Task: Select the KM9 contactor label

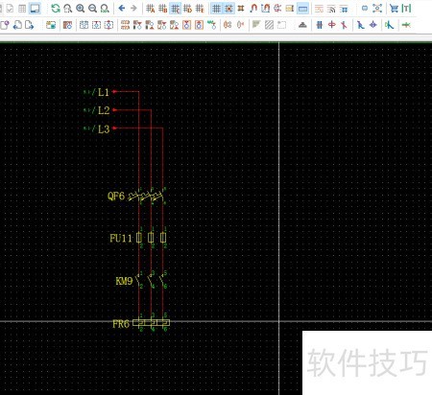Action: (x=124, y=281)
